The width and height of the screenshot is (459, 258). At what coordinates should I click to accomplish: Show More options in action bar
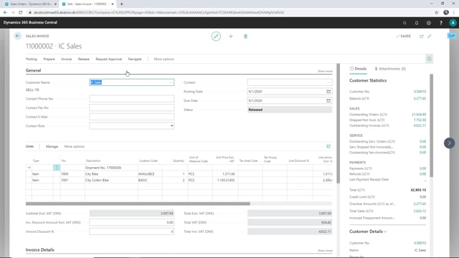pos(164,59)
